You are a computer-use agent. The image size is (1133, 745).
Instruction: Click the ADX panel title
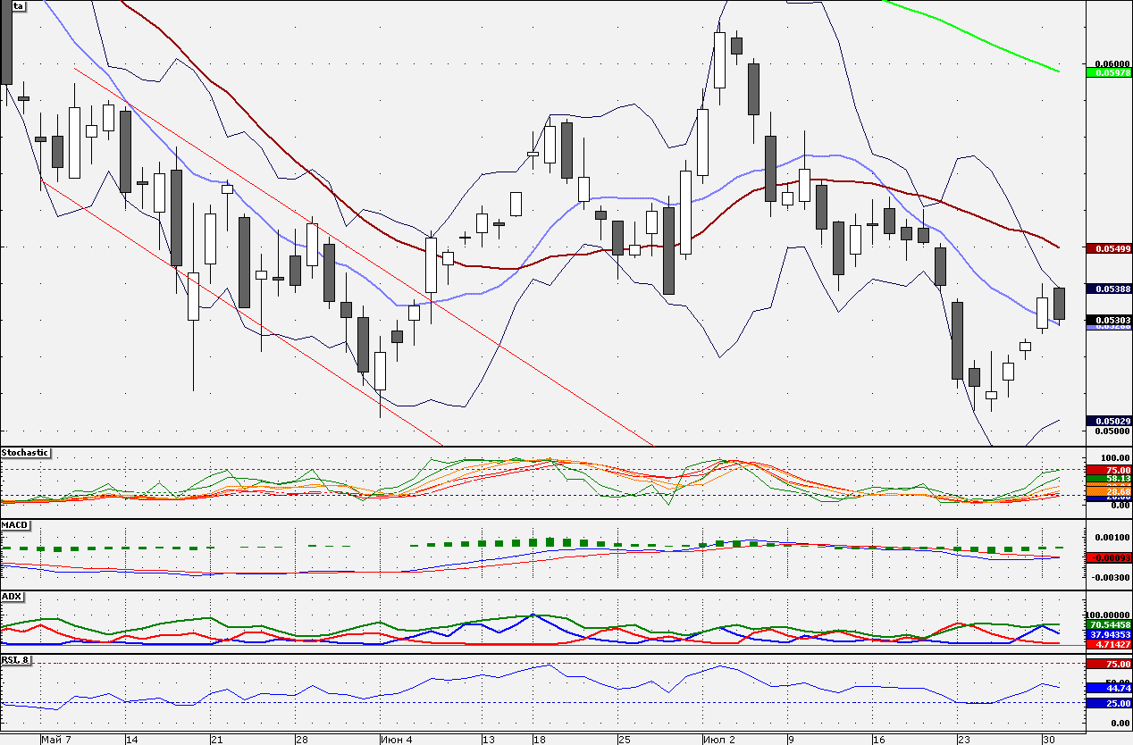pyautogui.click(x=12, y=596)
